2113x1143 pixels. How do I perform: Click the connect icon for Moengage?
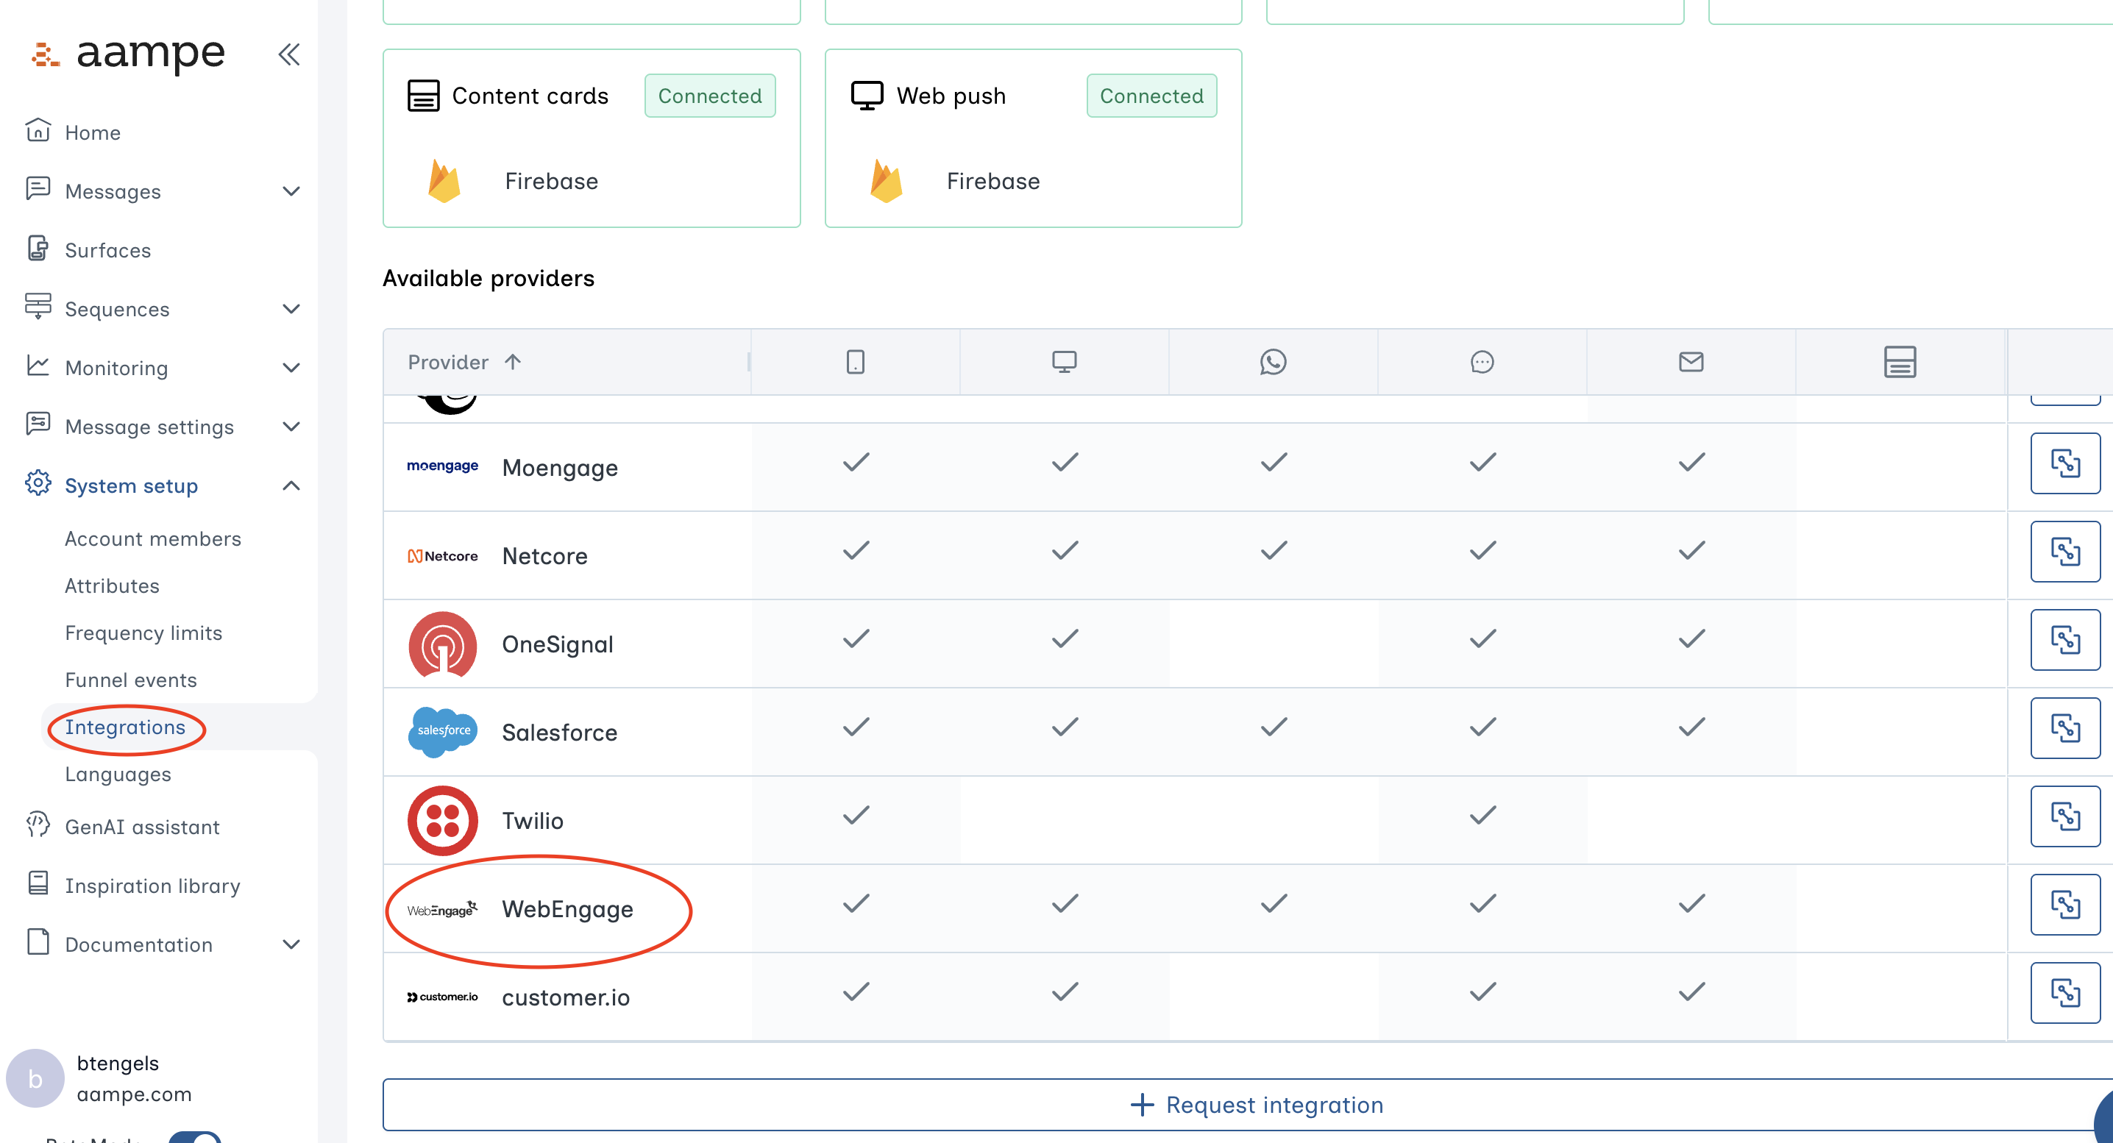click(2064, 463)
